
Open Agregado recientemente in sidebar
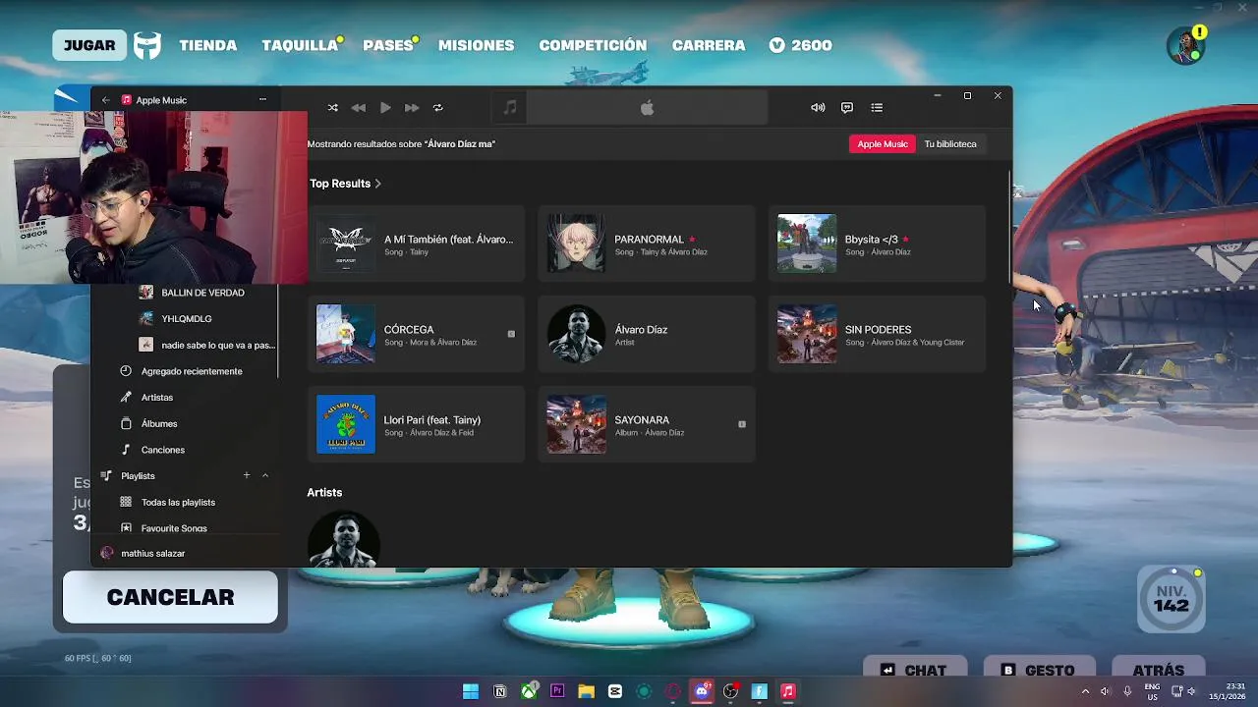(x=191, y=371)
